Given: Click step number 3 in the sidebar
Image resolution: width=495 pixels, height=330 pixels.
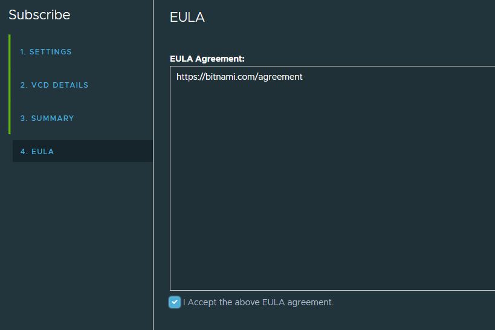Looking at the screenshot, I should point(23,118).
